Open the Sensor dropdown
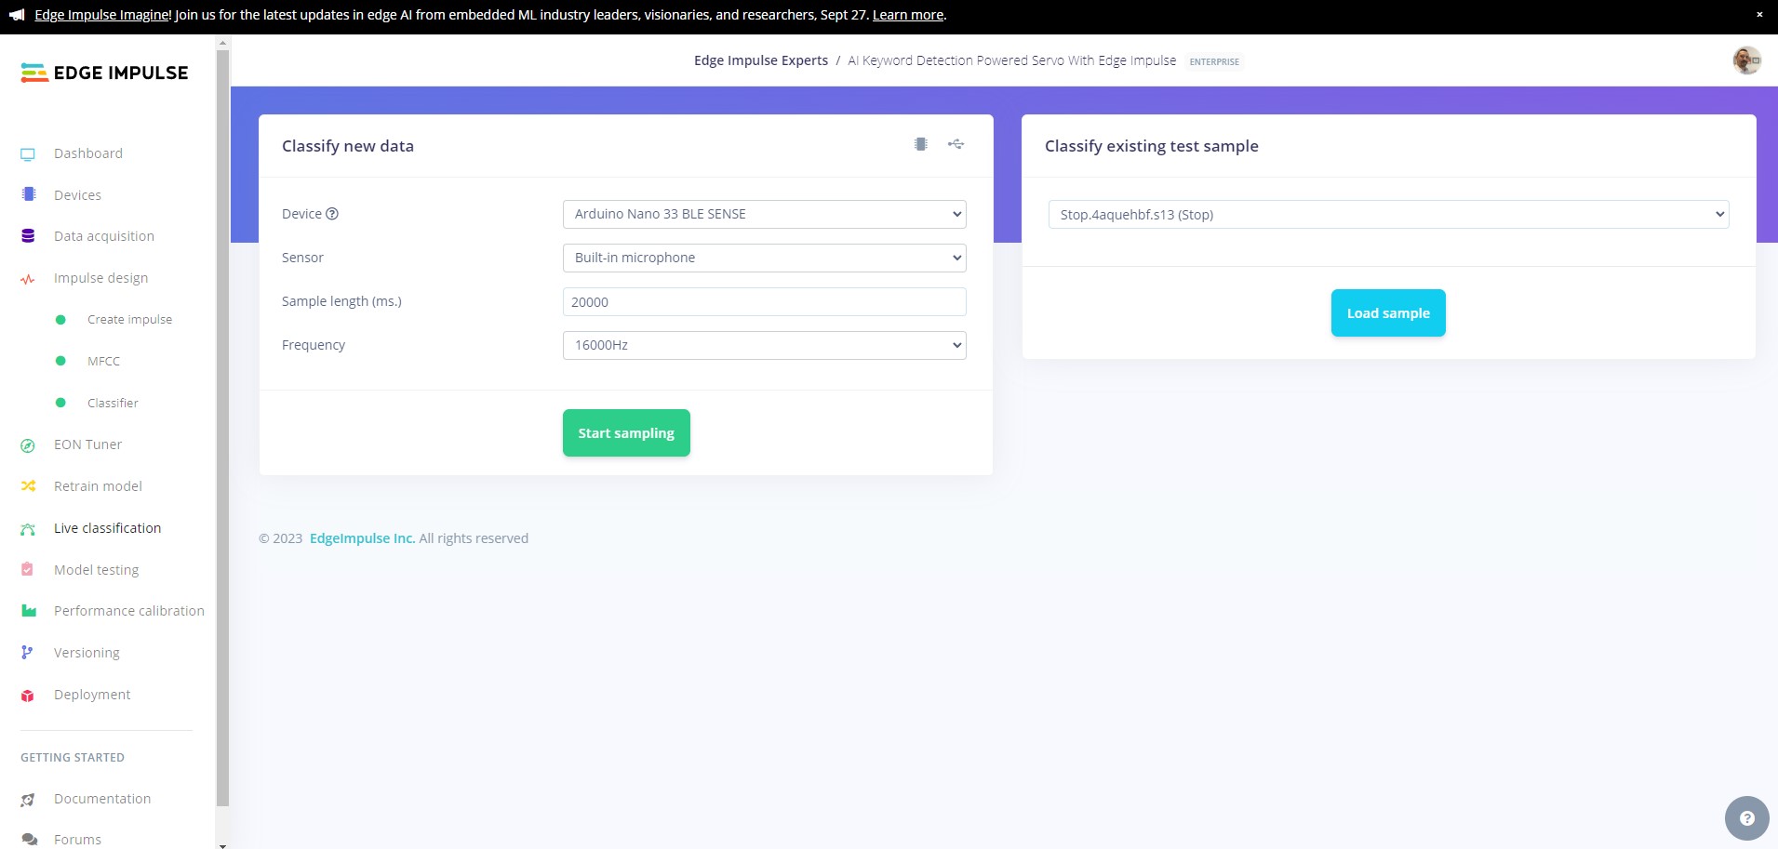 [765, 258]
